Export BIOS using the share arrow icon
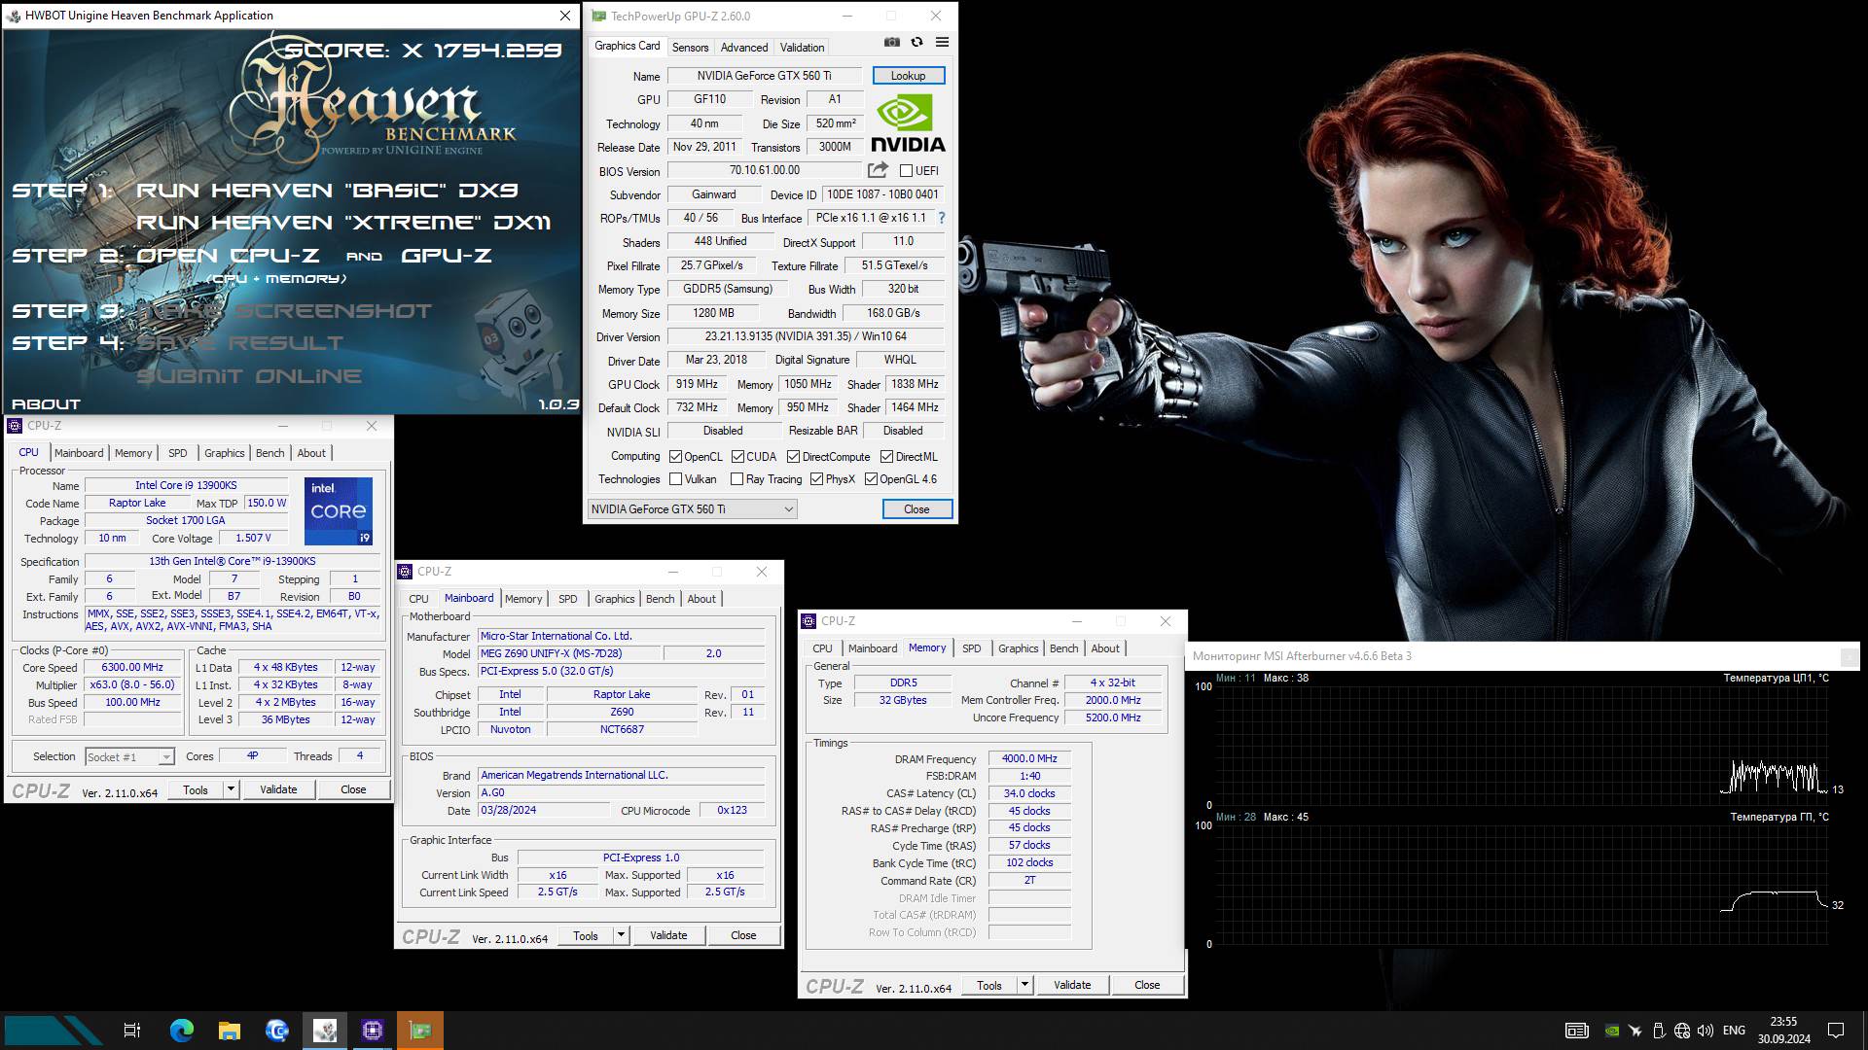This screenshot has width=1868, height=1050. [x=878, y=170]
